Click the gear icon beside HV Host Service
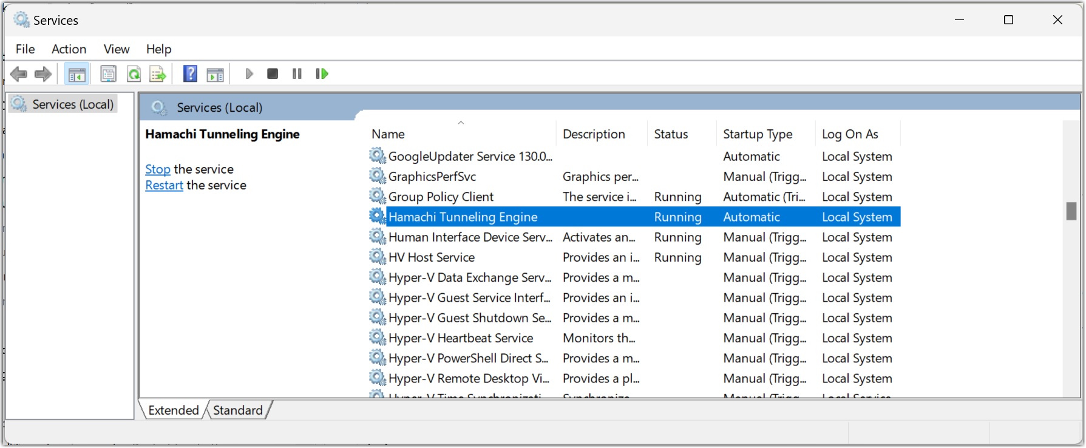This screenshot has width=1086, height=448. (378, 257)
